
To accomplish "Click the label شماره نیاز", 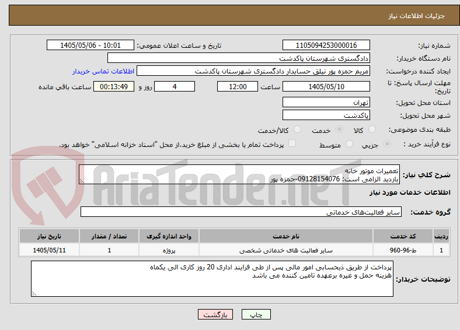I will click(434, 45).
